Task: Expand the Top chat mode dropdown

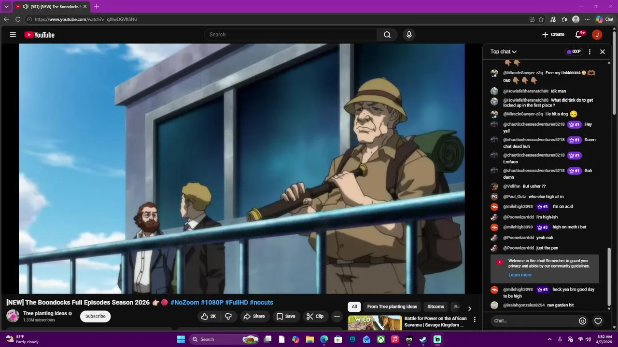Action: (x=504, y=52)
